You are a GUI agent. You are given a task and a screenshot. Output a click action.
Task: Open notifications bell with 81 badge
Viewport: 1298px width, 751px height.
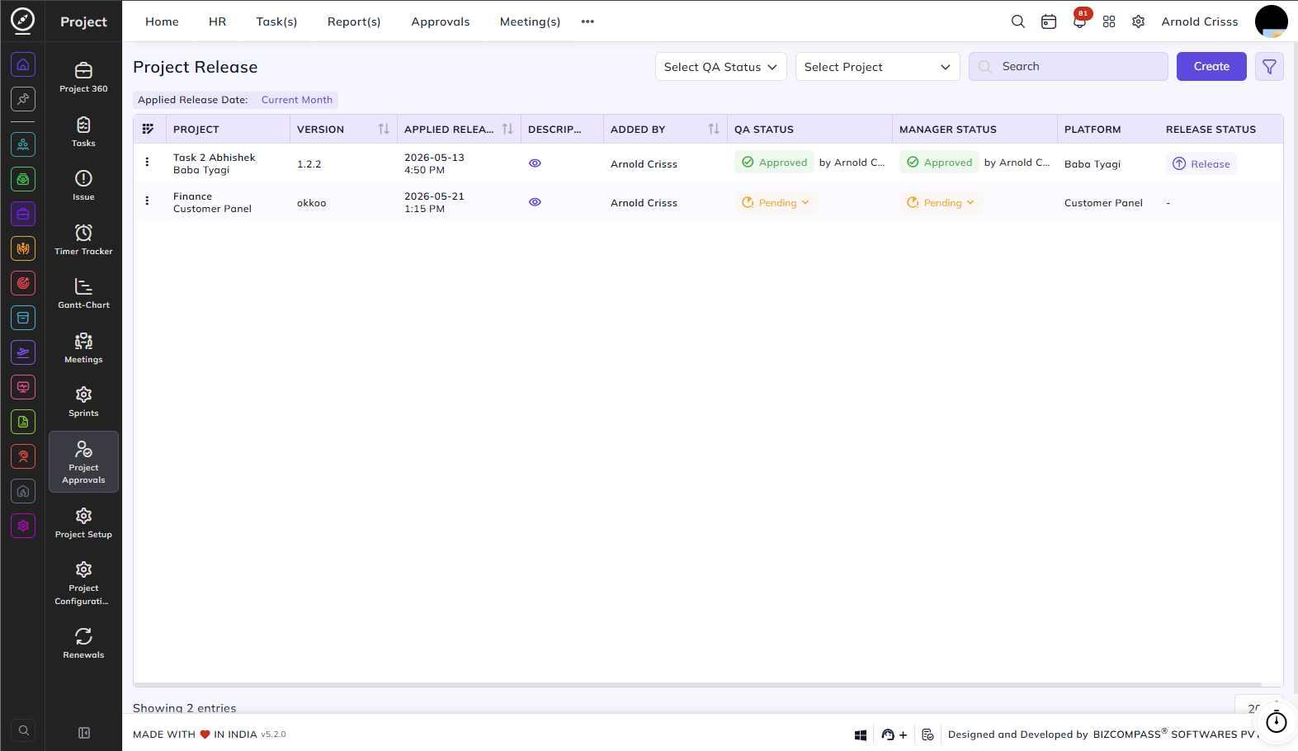coord(1079,21)
